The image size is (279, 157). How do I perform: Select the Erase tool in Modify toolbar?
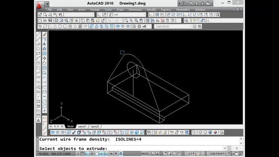click(x=44, y=34)
